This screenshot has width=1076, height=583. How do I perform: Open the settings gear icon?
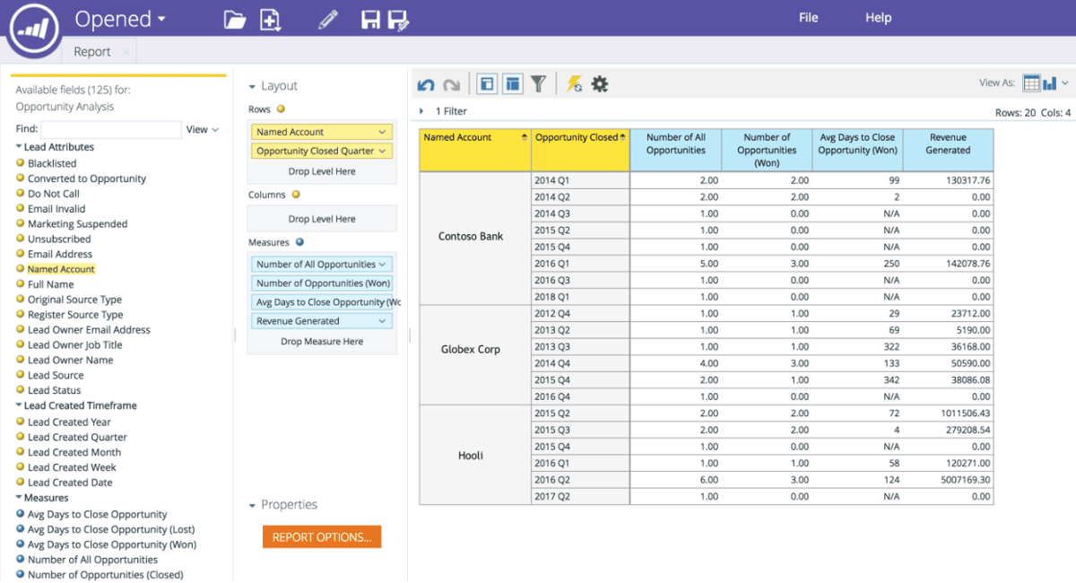coord(600,83)
